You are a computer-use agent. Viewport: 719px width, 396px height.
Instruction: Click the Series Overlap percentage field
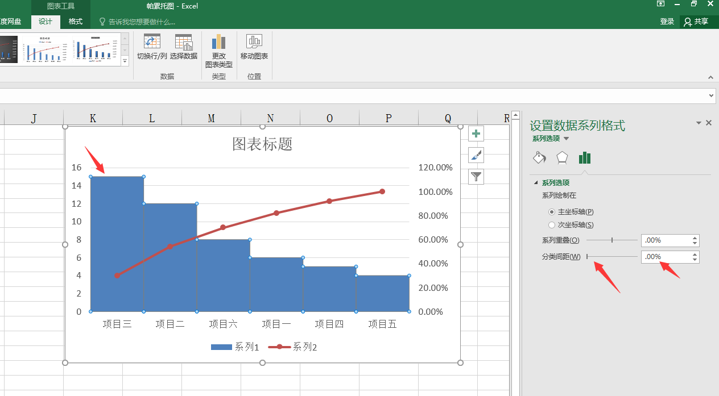pos(666,240)
